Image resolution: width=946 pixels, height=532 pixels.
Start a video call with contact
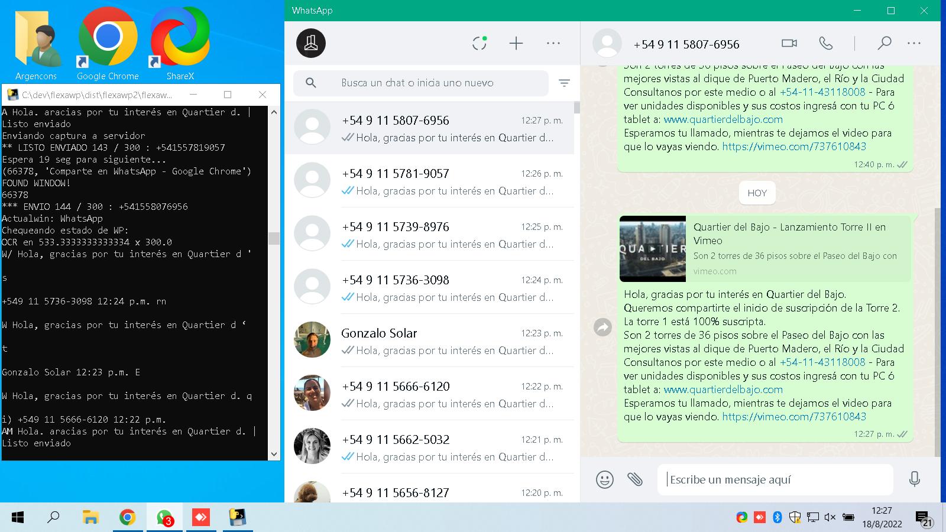point(789,43)
